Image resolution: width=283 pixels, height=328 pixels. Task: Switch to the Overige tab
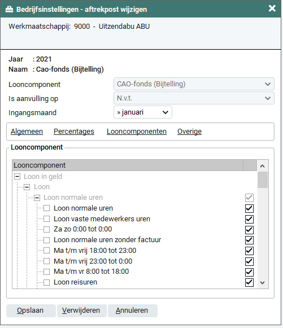189,132
